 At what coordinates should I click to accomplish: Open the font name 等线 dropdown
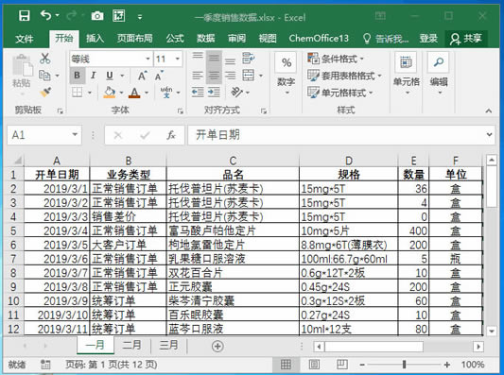(x=148, y=59)
